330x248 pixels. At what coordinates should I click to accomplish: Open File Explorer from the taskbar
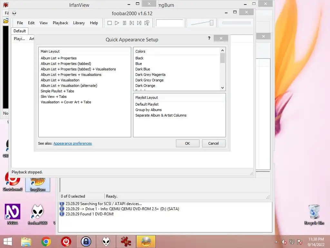click(x=26, y=242)
